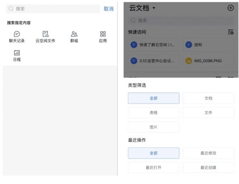Image resolution: width=239 pixels, height=184 pixels.
Task: Open 快速了解云空间 quick access card
Action: pyautogui.click(x=154, y=45)
